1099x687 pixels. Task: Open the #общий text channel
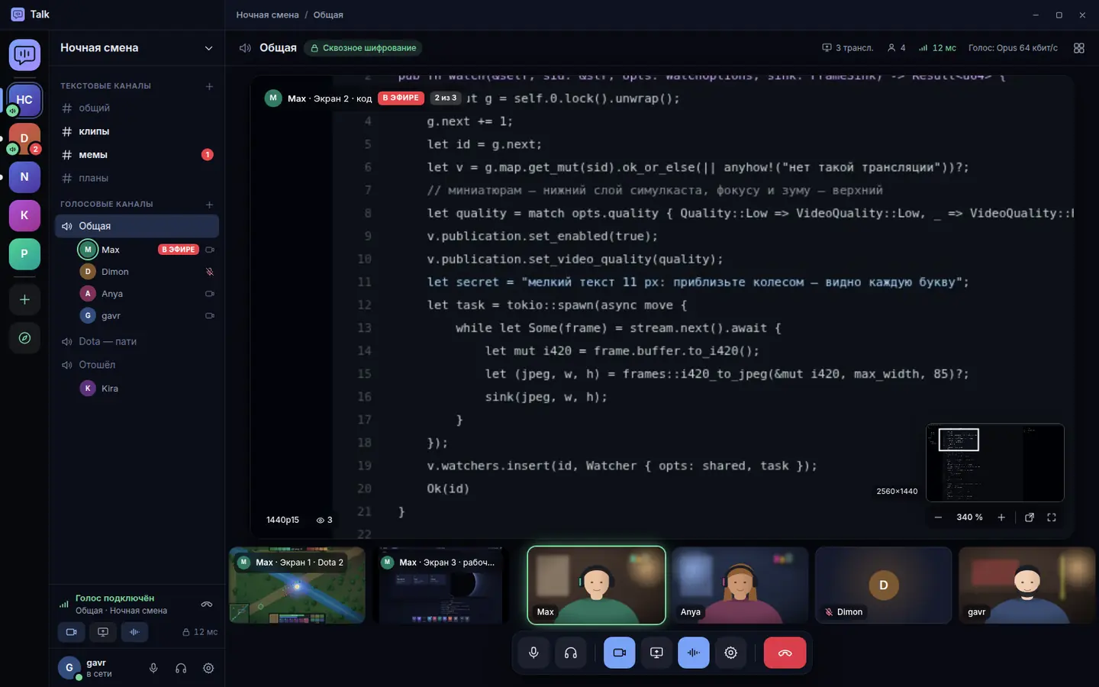(137, 108)
